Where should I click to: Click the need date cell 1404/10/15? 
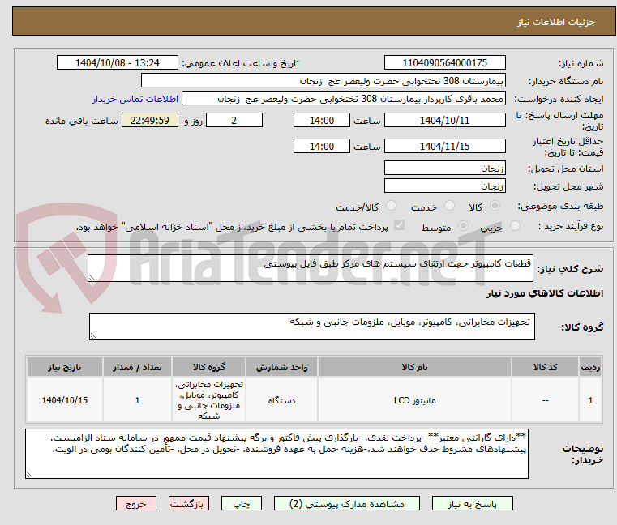click(x=65, y=400)
